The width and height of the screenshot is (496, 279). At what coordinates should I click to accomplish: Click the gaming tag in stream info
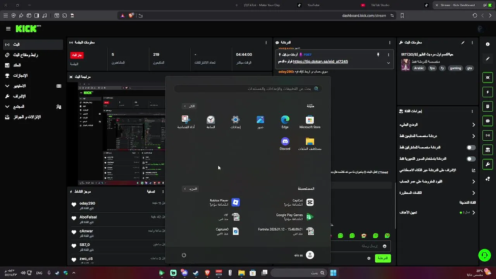455,68
